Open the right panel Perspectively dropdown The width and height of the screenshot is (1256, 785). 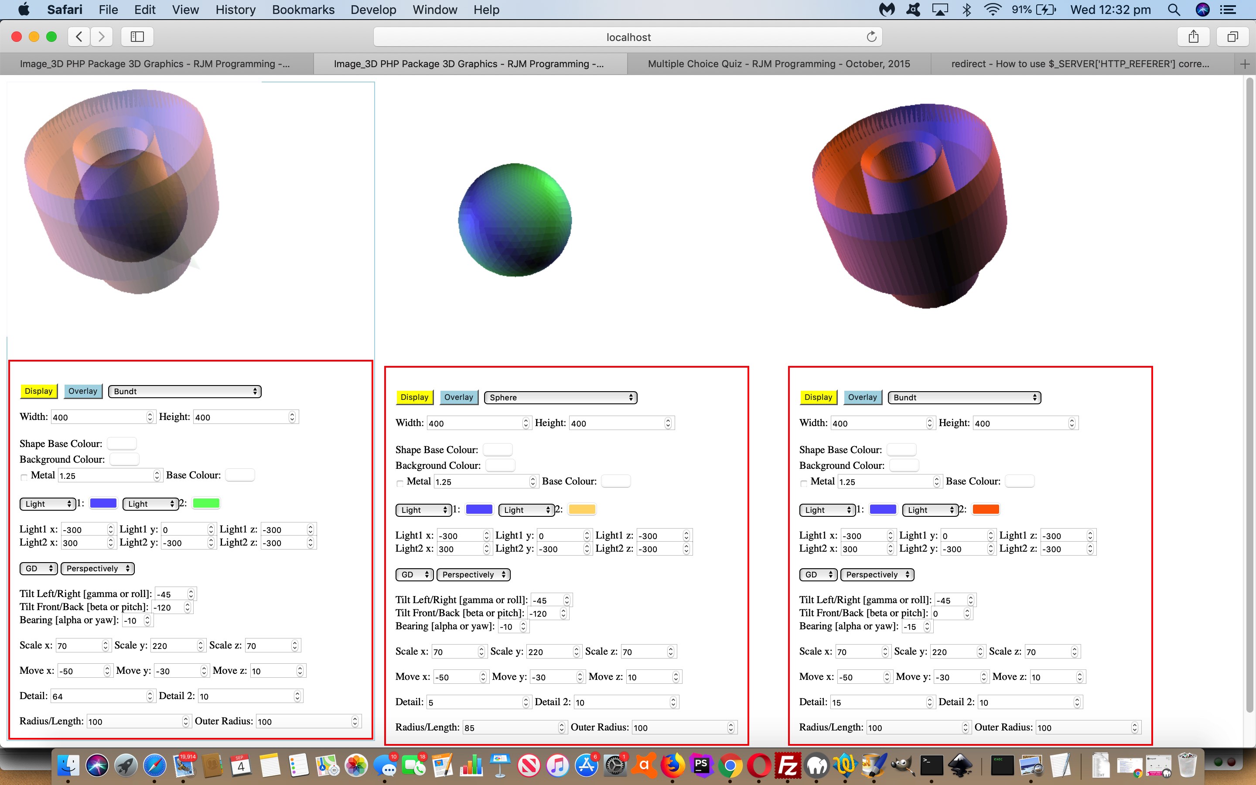pos(877,574)
